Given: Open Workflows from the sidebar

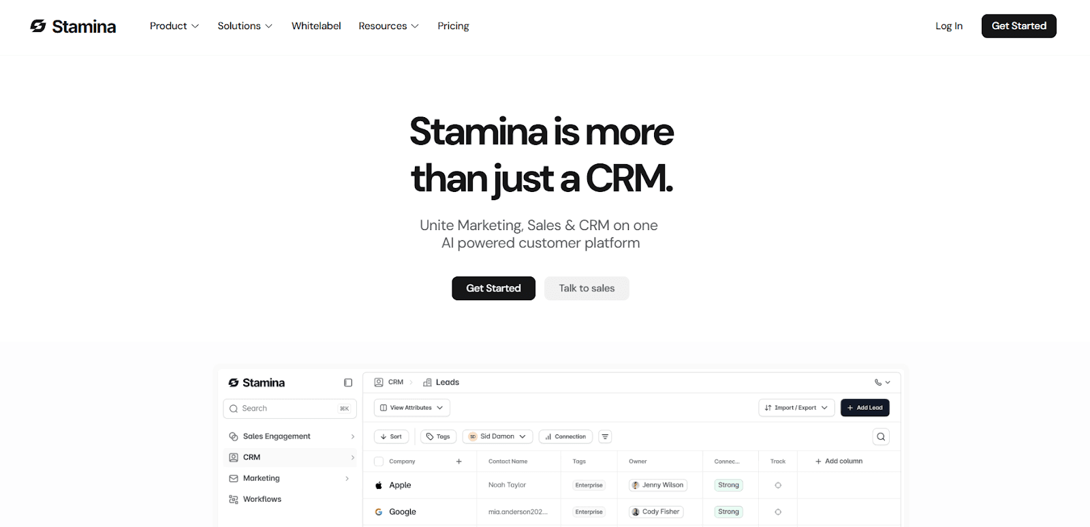Looking at the screenshot, I should click(262, 499).
